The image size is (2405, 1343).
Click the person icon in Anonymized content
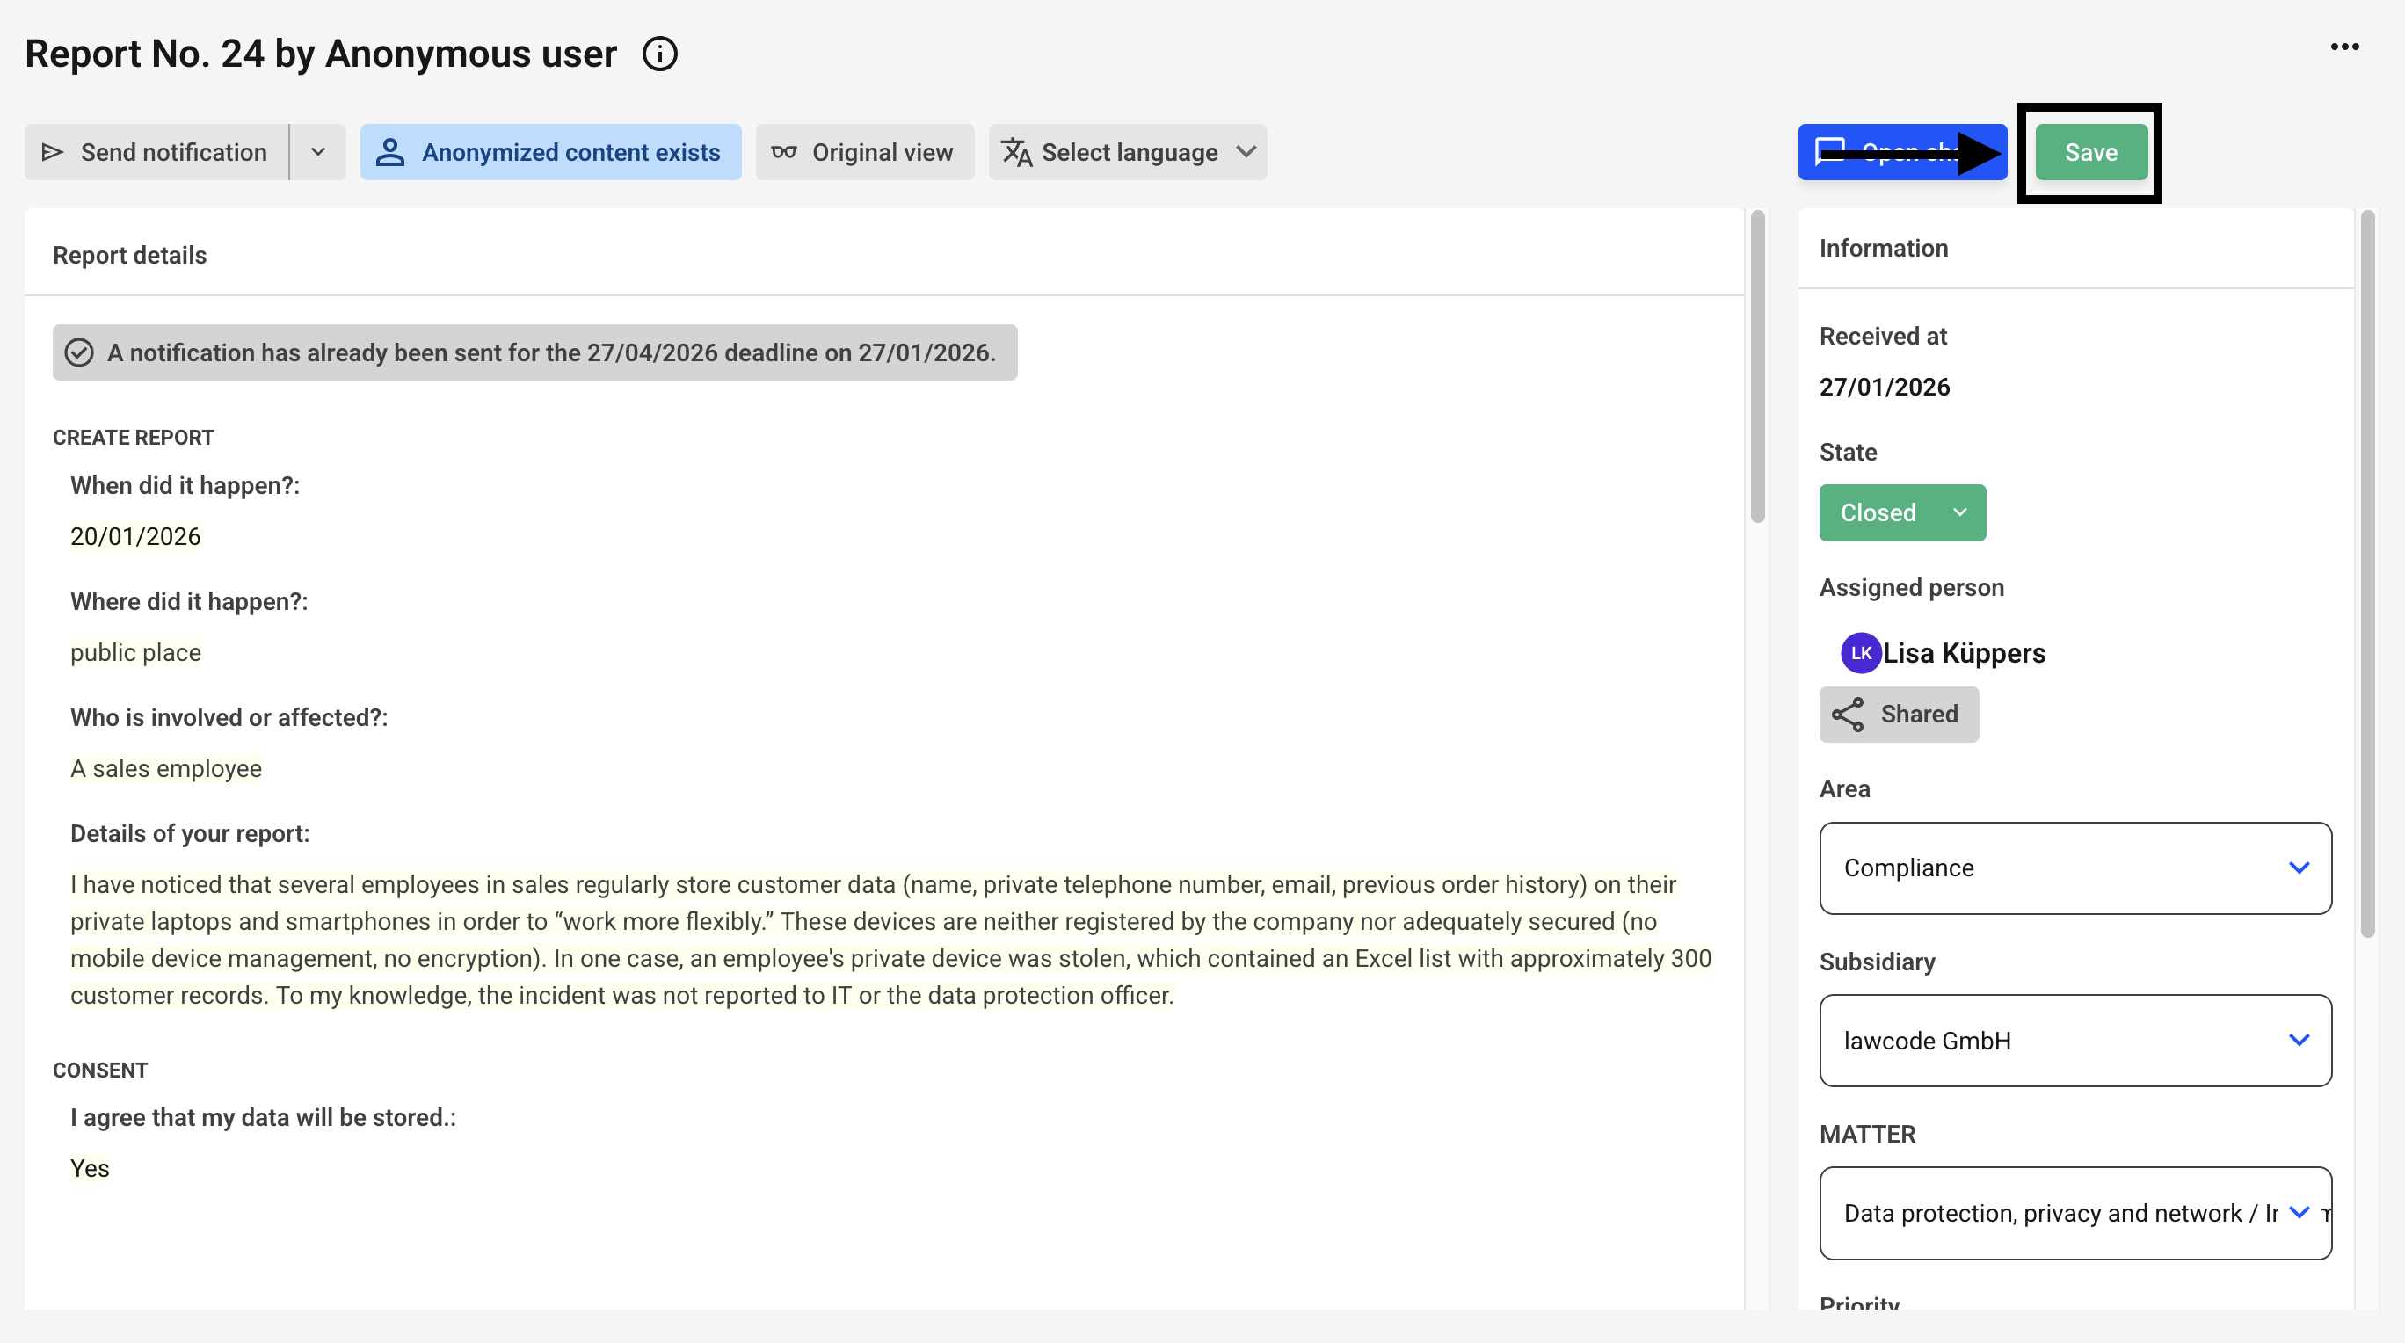(390, 152)
